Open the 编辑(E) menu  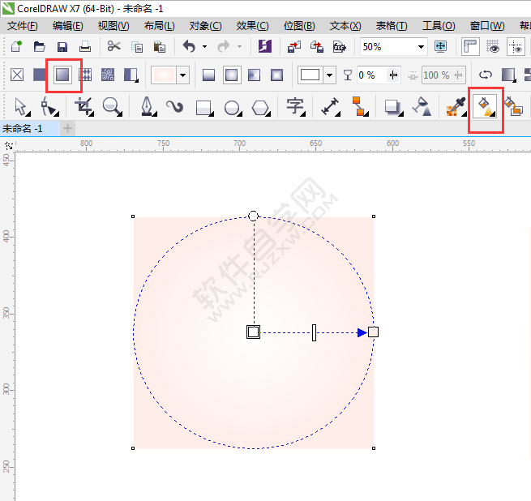tap(68, 26)
